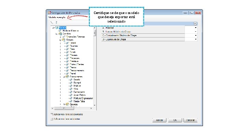Select the Moldura Engrossurar tree row label
The image size is (246, 138).
83,98
